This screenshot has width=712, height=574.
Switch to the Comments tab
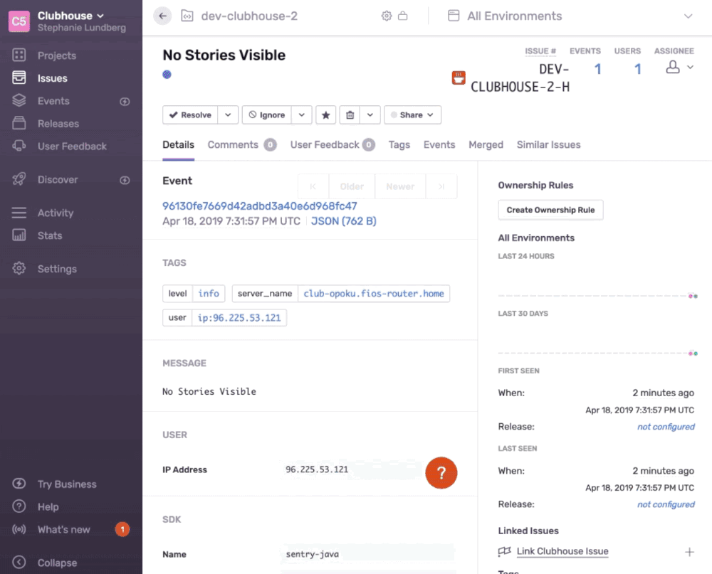click(233, 144)
